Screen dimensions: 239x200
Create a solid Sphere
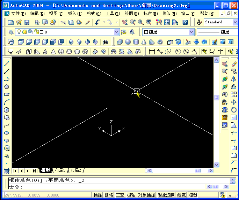128,42
